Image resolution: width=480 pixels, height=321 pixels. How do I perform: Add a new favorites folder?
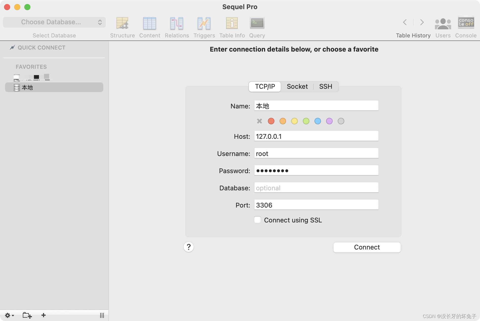27,315
